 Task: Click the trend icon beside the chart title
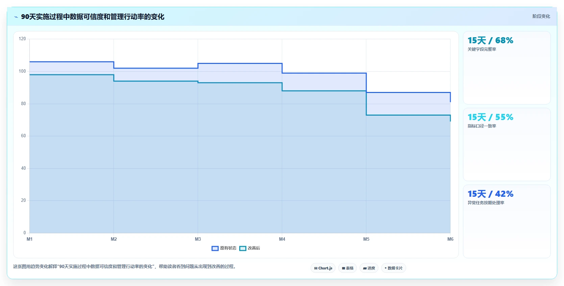click(16, 17)
